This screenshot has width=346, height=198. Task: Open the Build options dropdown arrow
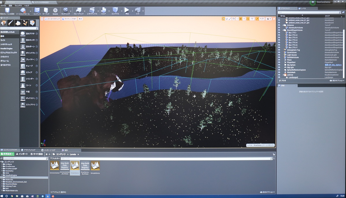[109, 12]
